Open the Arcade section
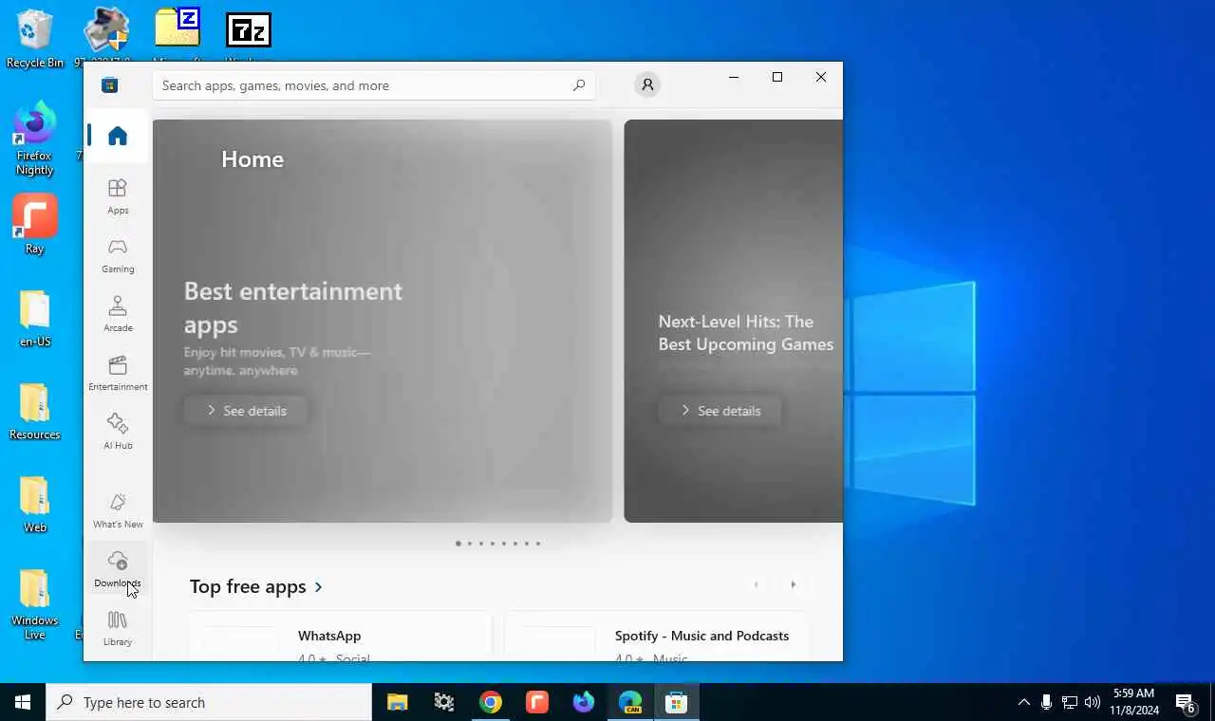Image resolution: width=1215 pixels, height=721 pixels. (x=118, y=314)
